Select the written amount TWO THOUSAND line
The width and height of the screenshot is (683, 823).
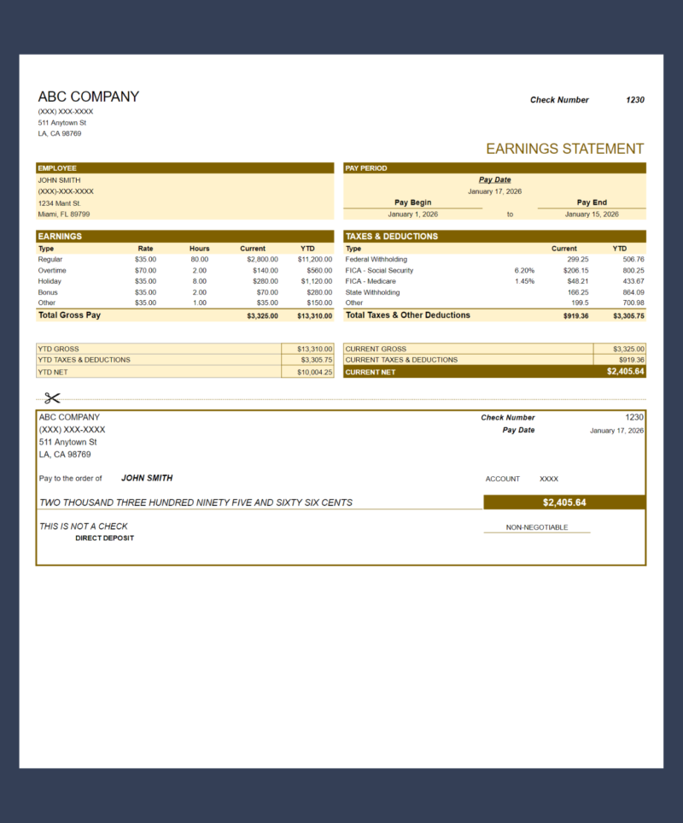[x=196, y=503]
